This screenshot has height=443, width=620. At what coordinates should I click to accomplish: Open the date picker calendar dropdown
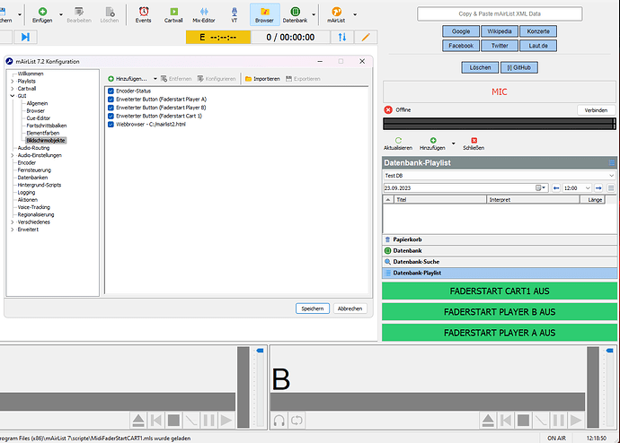[x=541, y=188]
